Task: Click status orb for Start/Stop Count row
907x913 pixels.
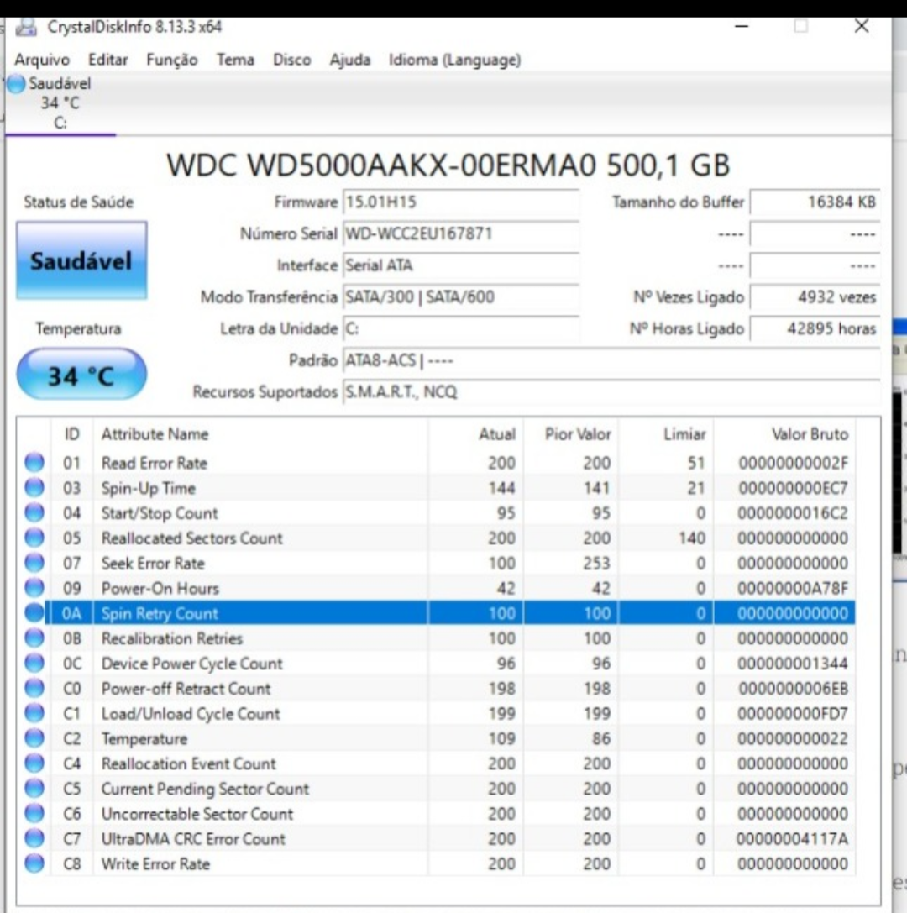Action: click(x=34, y=513)
